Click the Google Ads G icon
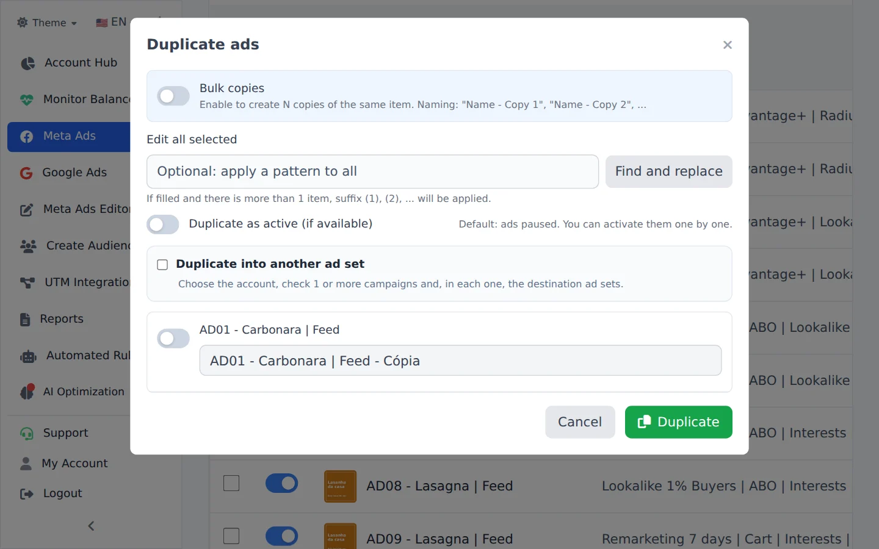The height and width of the screenshot is (549, 879). coord(26,173)
